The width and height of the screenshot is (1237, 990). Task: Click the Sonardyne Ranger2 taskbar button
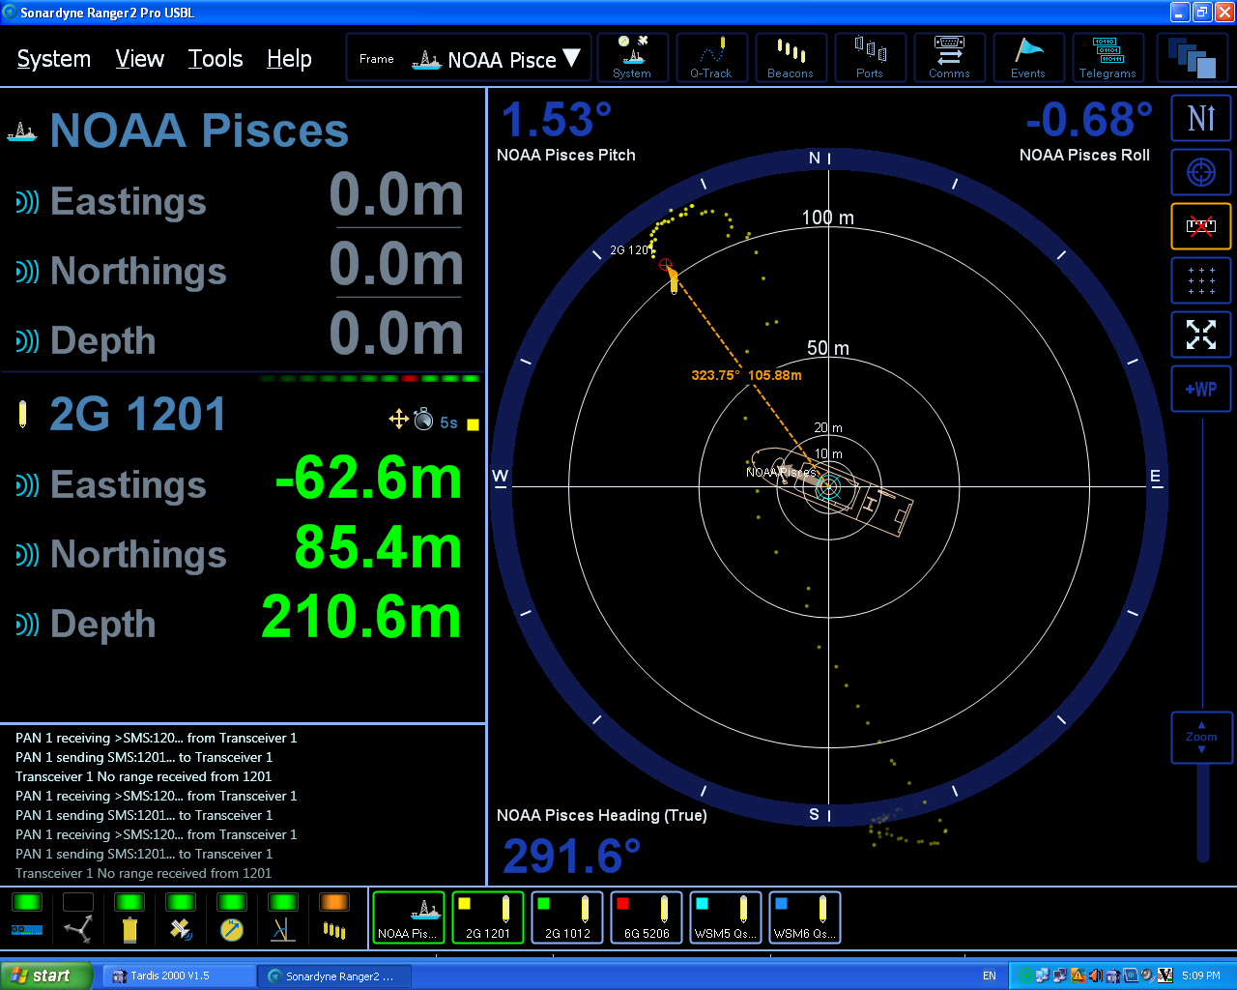[334, 975]
